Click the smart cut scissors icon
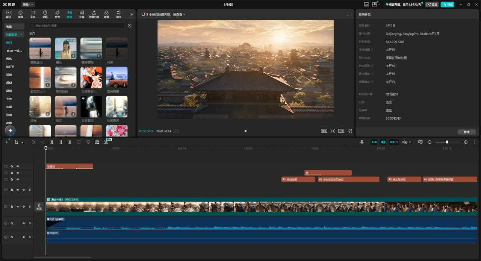 click(x=106, y=142)
